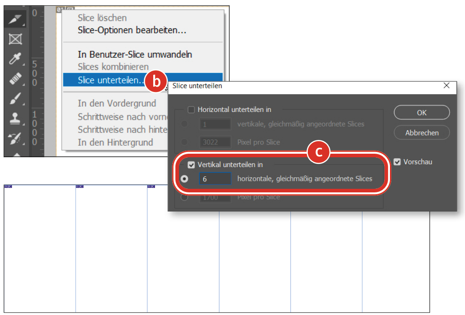
Task: Select the Frame tool icon
Action: (15, 39)
